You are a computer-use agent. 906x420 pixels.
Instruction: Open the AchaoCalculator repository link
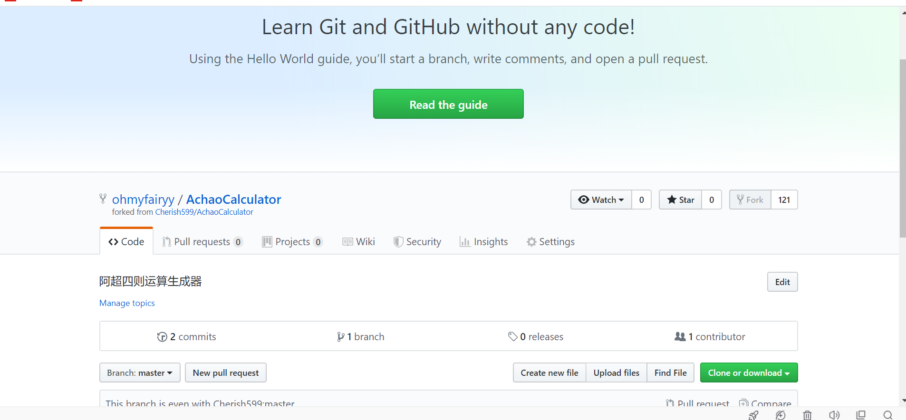point(233,200)
